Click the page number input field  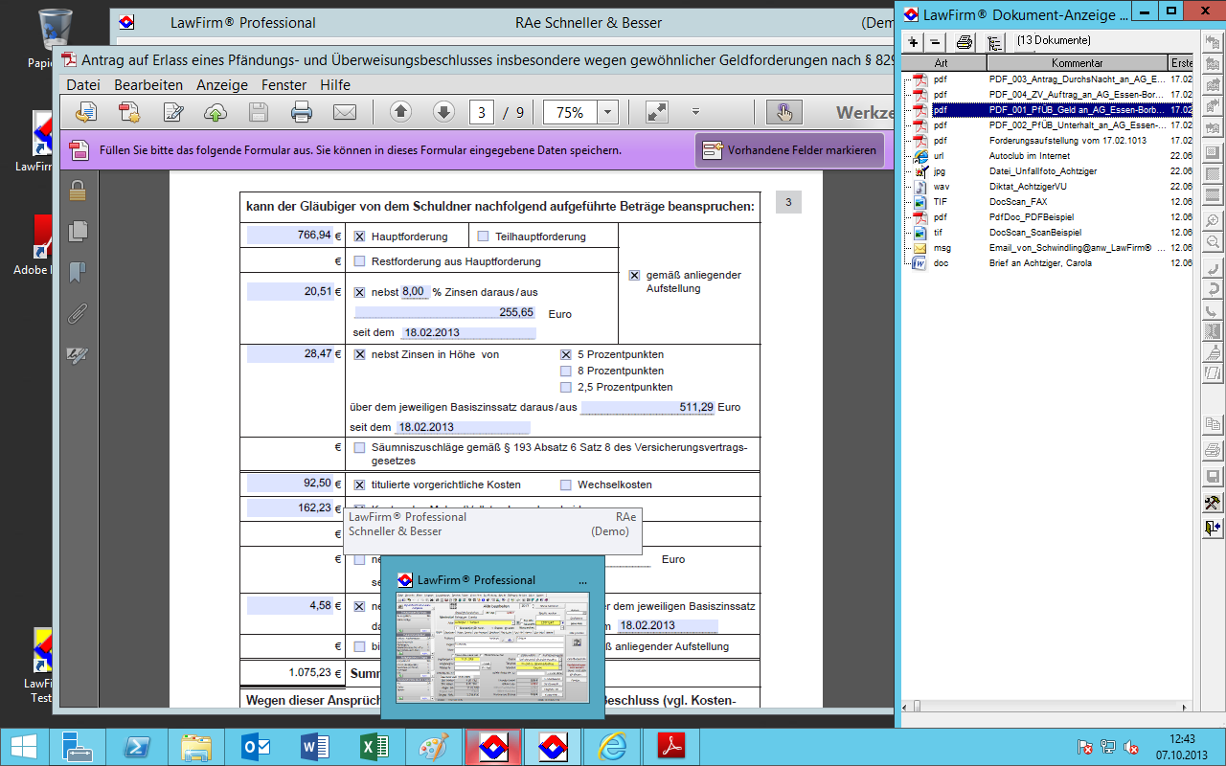point(482,112)
